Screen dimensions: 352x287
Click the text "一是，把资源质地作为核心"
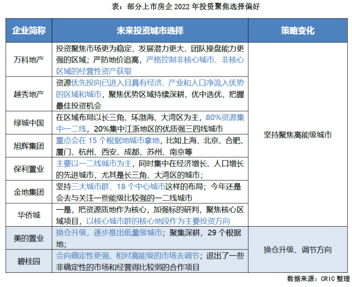coord(101,210)
